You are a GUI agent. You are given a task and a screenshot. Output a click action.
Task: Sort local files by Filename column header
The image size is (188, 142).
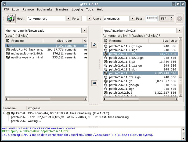(27, 41)
